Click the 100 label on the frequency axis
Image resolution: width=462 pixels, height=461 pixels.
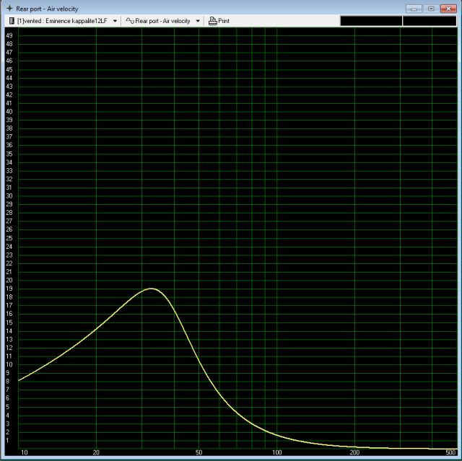[x=276, y=452]
